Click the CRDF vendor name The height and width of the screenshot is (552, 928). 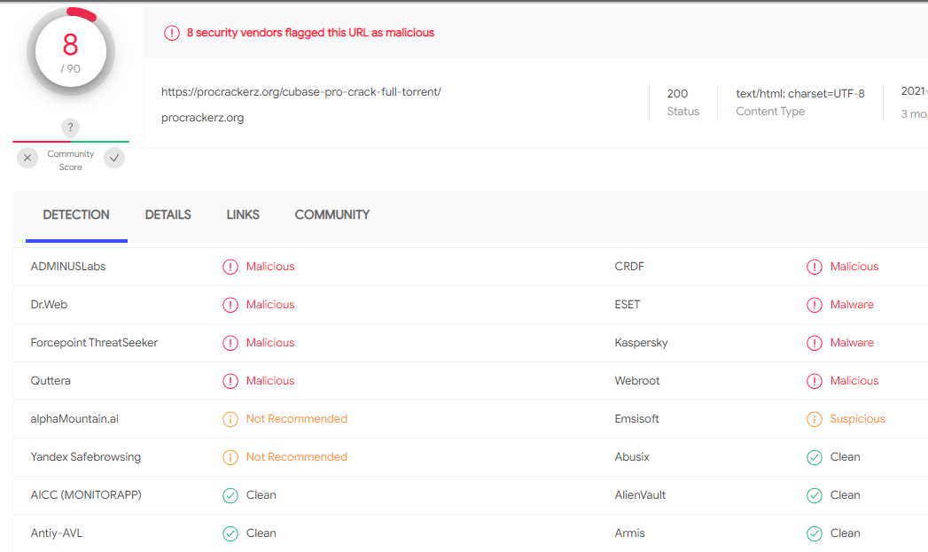pos(629,266)
